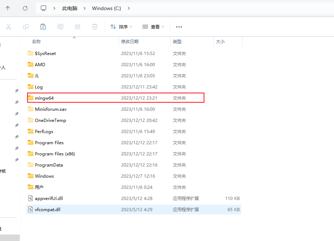Select the Log folder name
Screen dimensions: 334x241
pyautogui.click(x=39, y=87)
